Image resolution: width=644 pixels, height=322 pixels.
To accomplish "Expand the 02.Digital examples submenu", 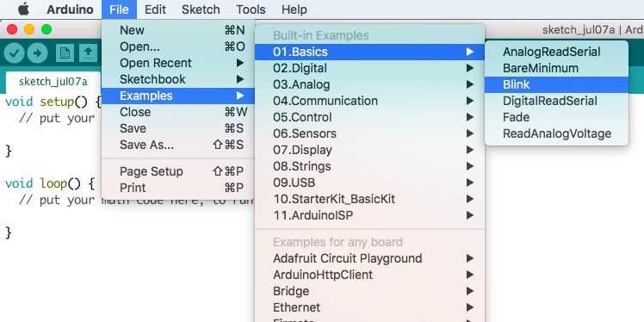I will pos(369,68).
